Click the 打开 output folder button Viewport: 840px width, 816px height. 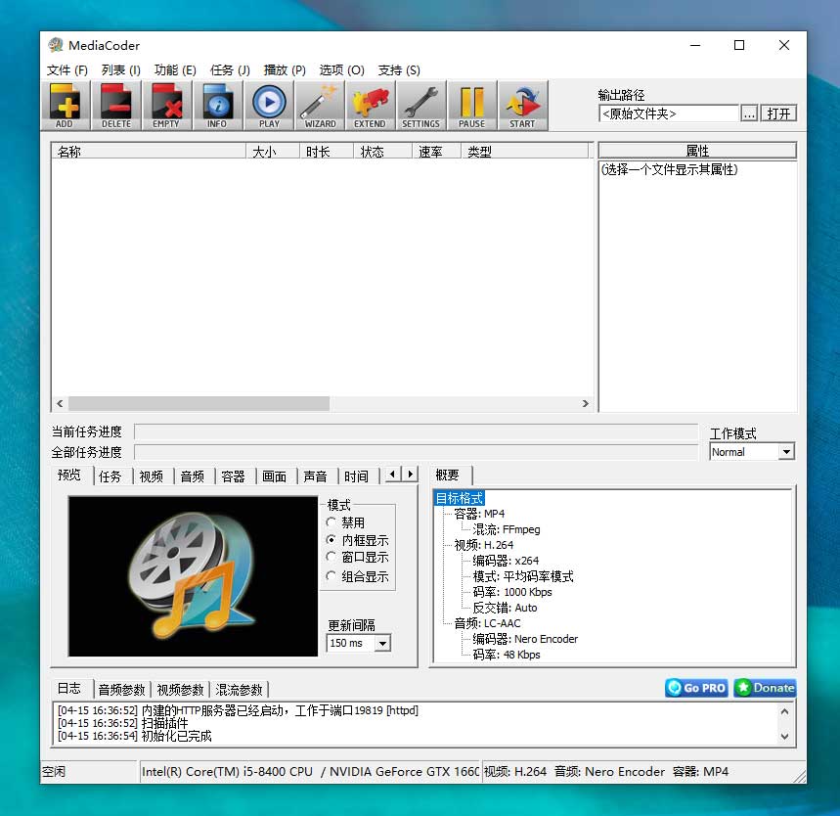pos(779,113)
